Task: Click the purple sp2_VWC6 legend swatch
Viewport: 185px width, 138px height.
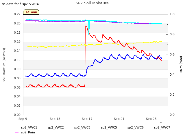Action: coord(123,128)
